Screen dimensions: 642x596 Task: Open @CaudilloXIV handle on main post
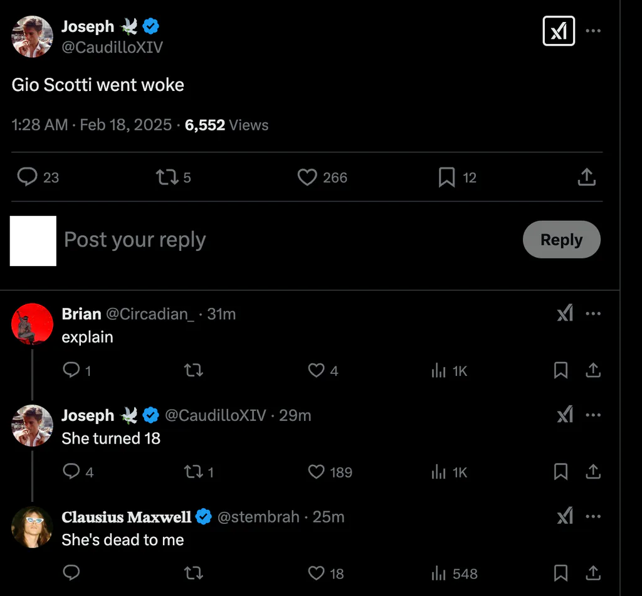(112, 48)
